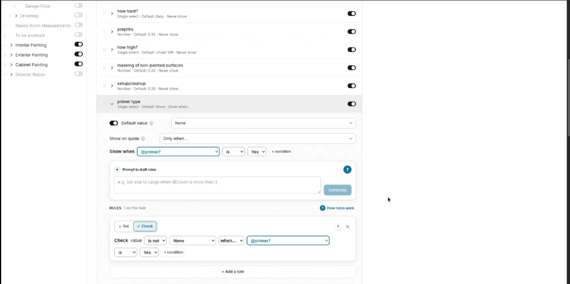Click drag handle of Cabinet Painting item
The height and width of the screenshot is (284, 570).
point(5,64)
